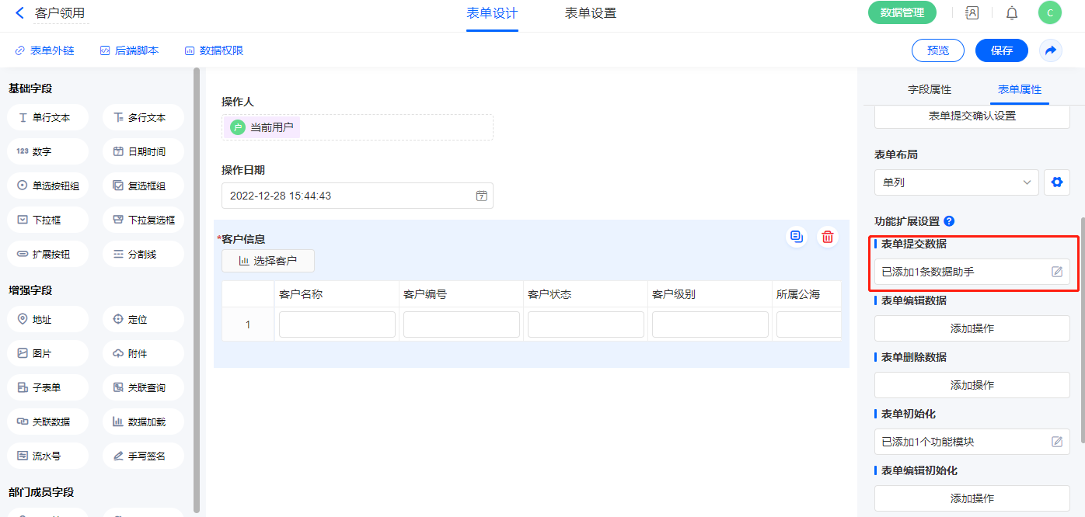Delete the 客户信息 field with trash icon
This screenshot has height=517, width=1085.
(828, 238)
